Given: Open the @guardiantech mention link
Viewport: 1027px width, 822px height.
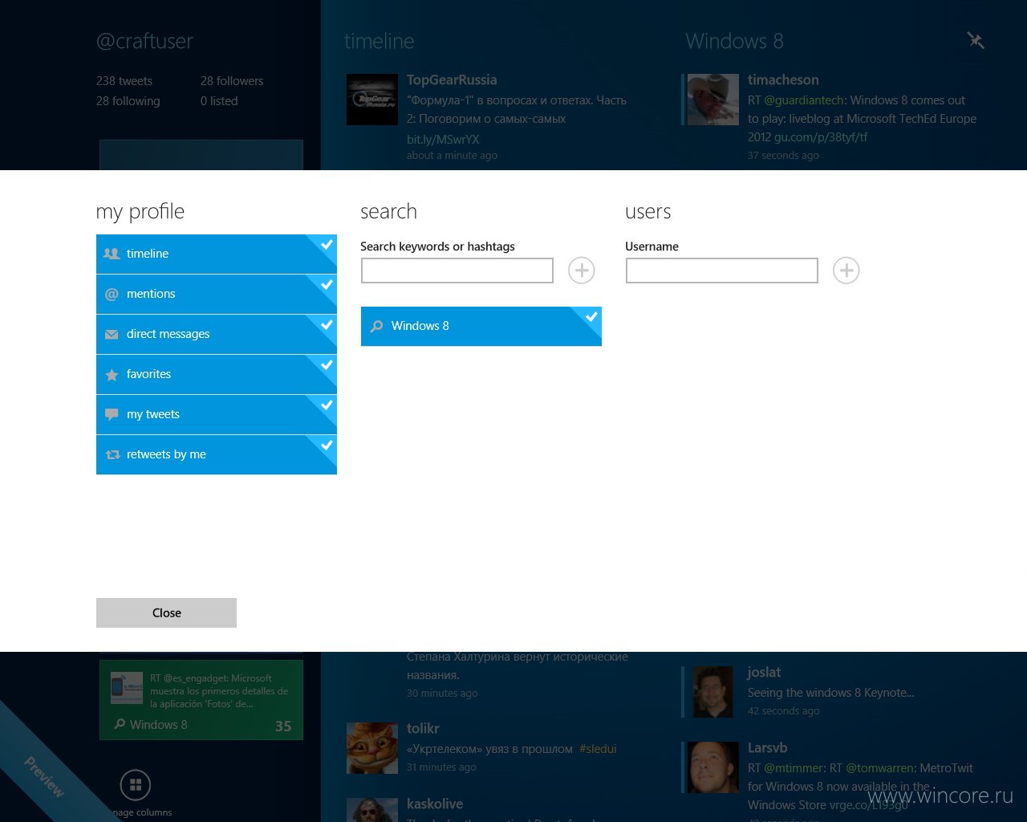Looking at the screenshot, I should tap(804, 100).
